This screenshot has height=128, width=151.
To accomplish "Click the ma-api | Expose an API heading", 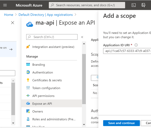I will coord(65,23).
